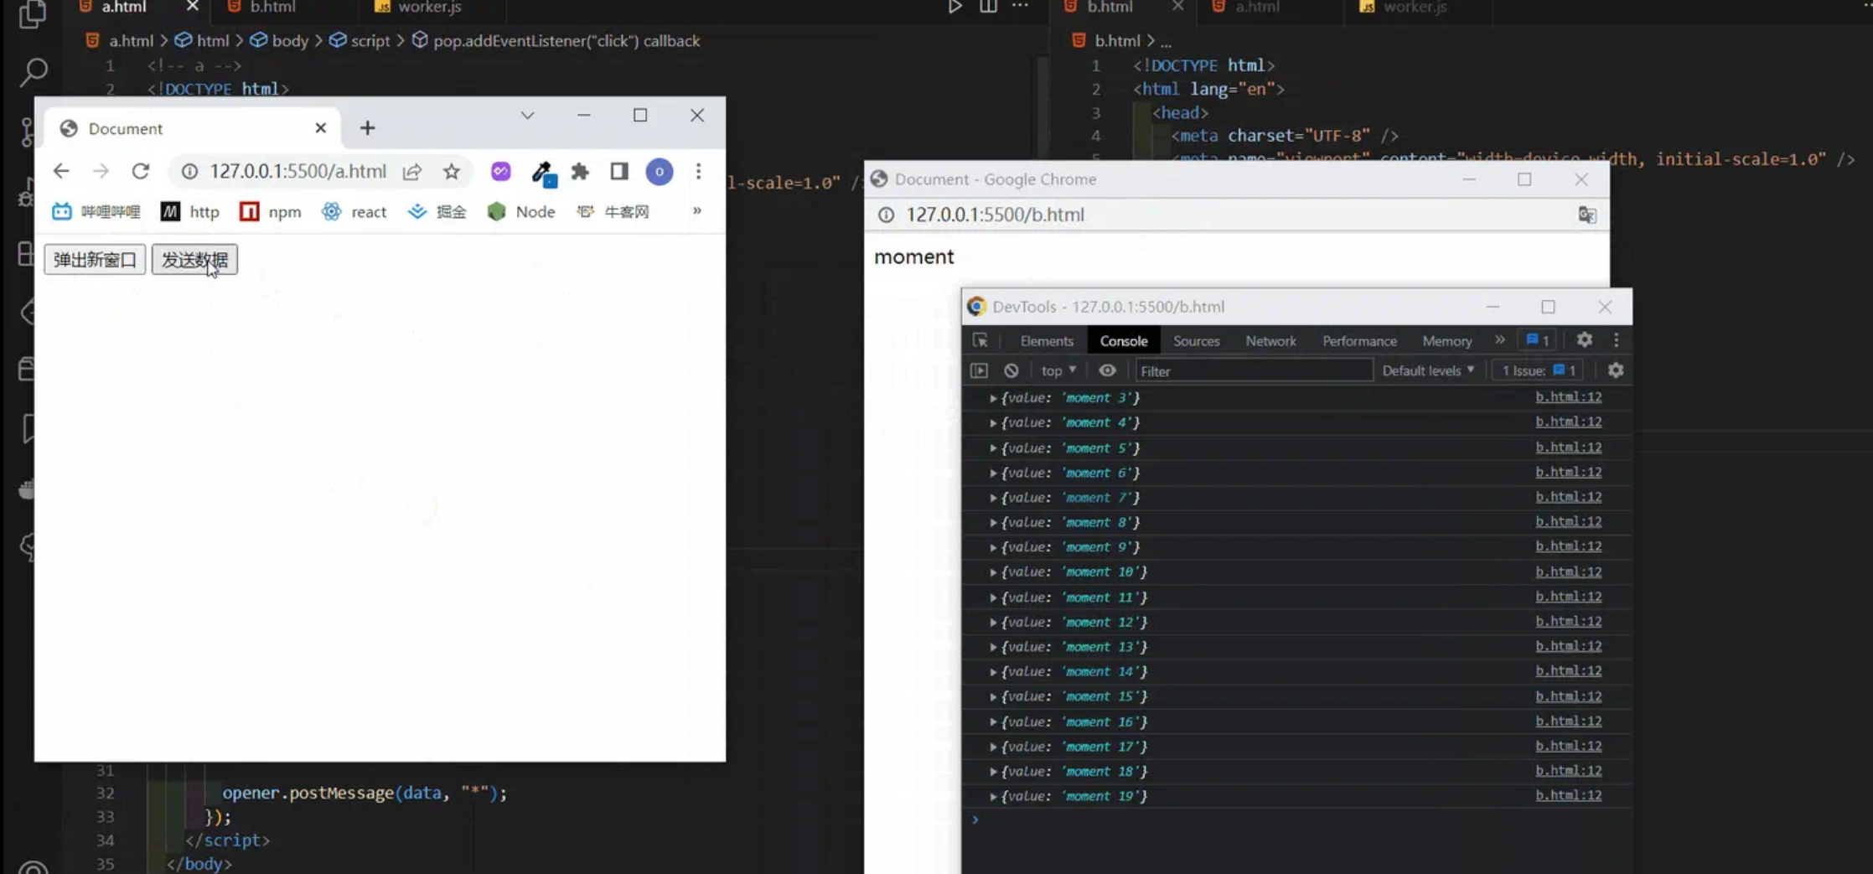Screen dimensions: 1873x874
Task: Open console settings gear
Action: click(1616, 370)
